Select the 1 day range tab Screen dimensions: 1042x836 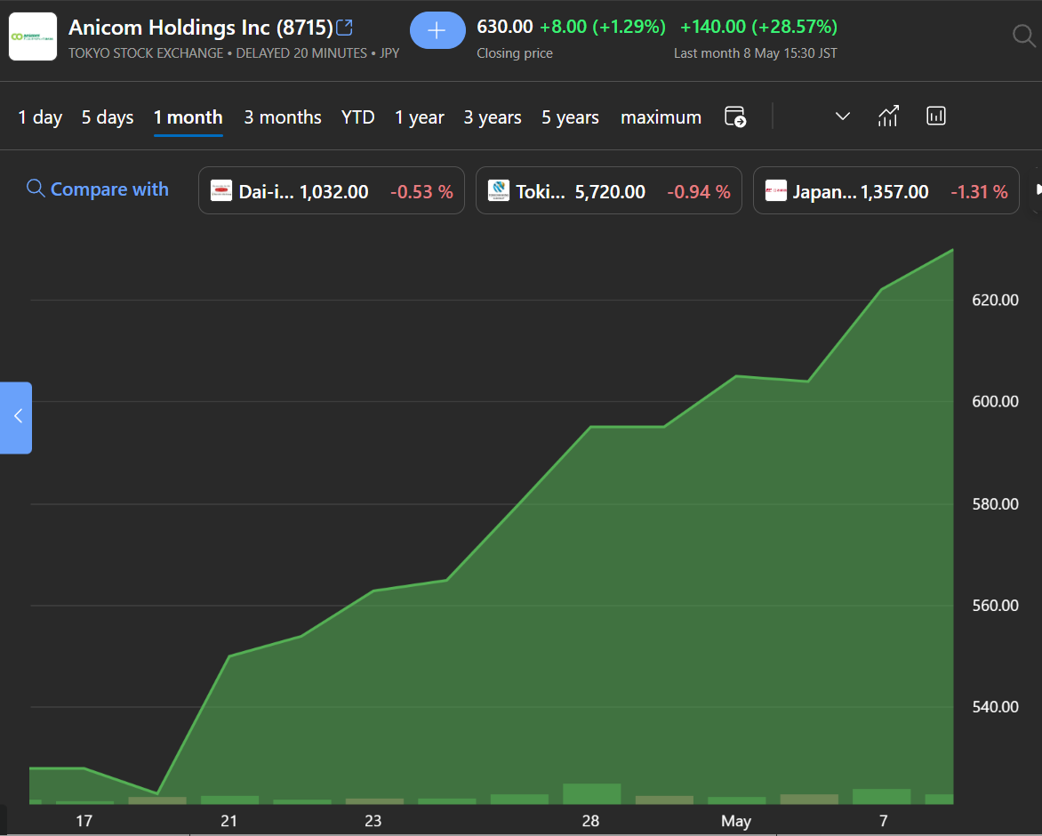coord(40,117)
